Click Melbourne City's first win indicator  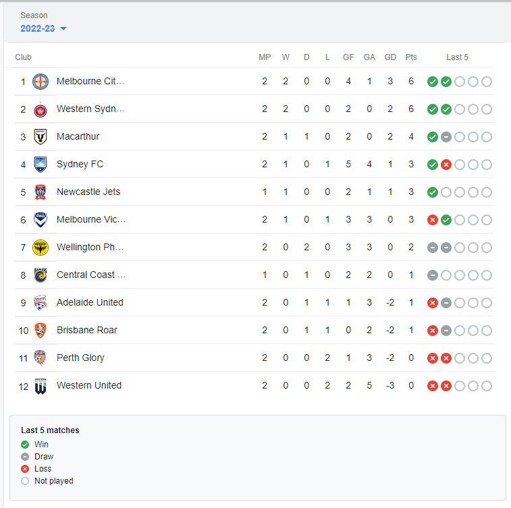point(433,82)
